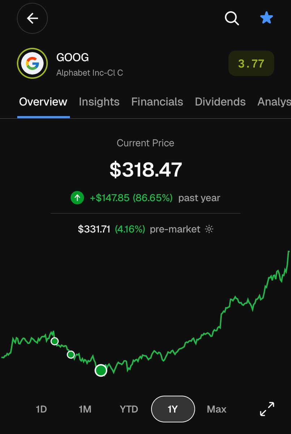291x434 pixels.
Task: Switch chart to 1M view
Action: click(85, 409)
